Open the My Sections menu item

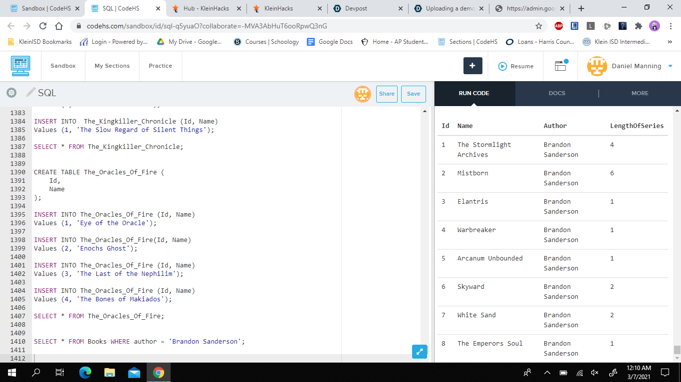[x=112, y=66]
